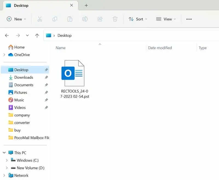Click the Delete trash can icon

(x=115, y=19)
